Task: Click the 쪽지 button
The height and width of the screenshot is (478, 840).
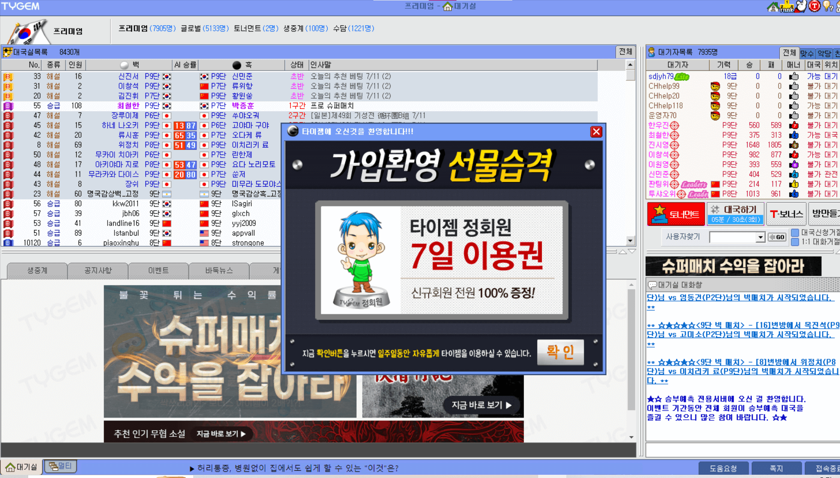Action: 776,468
